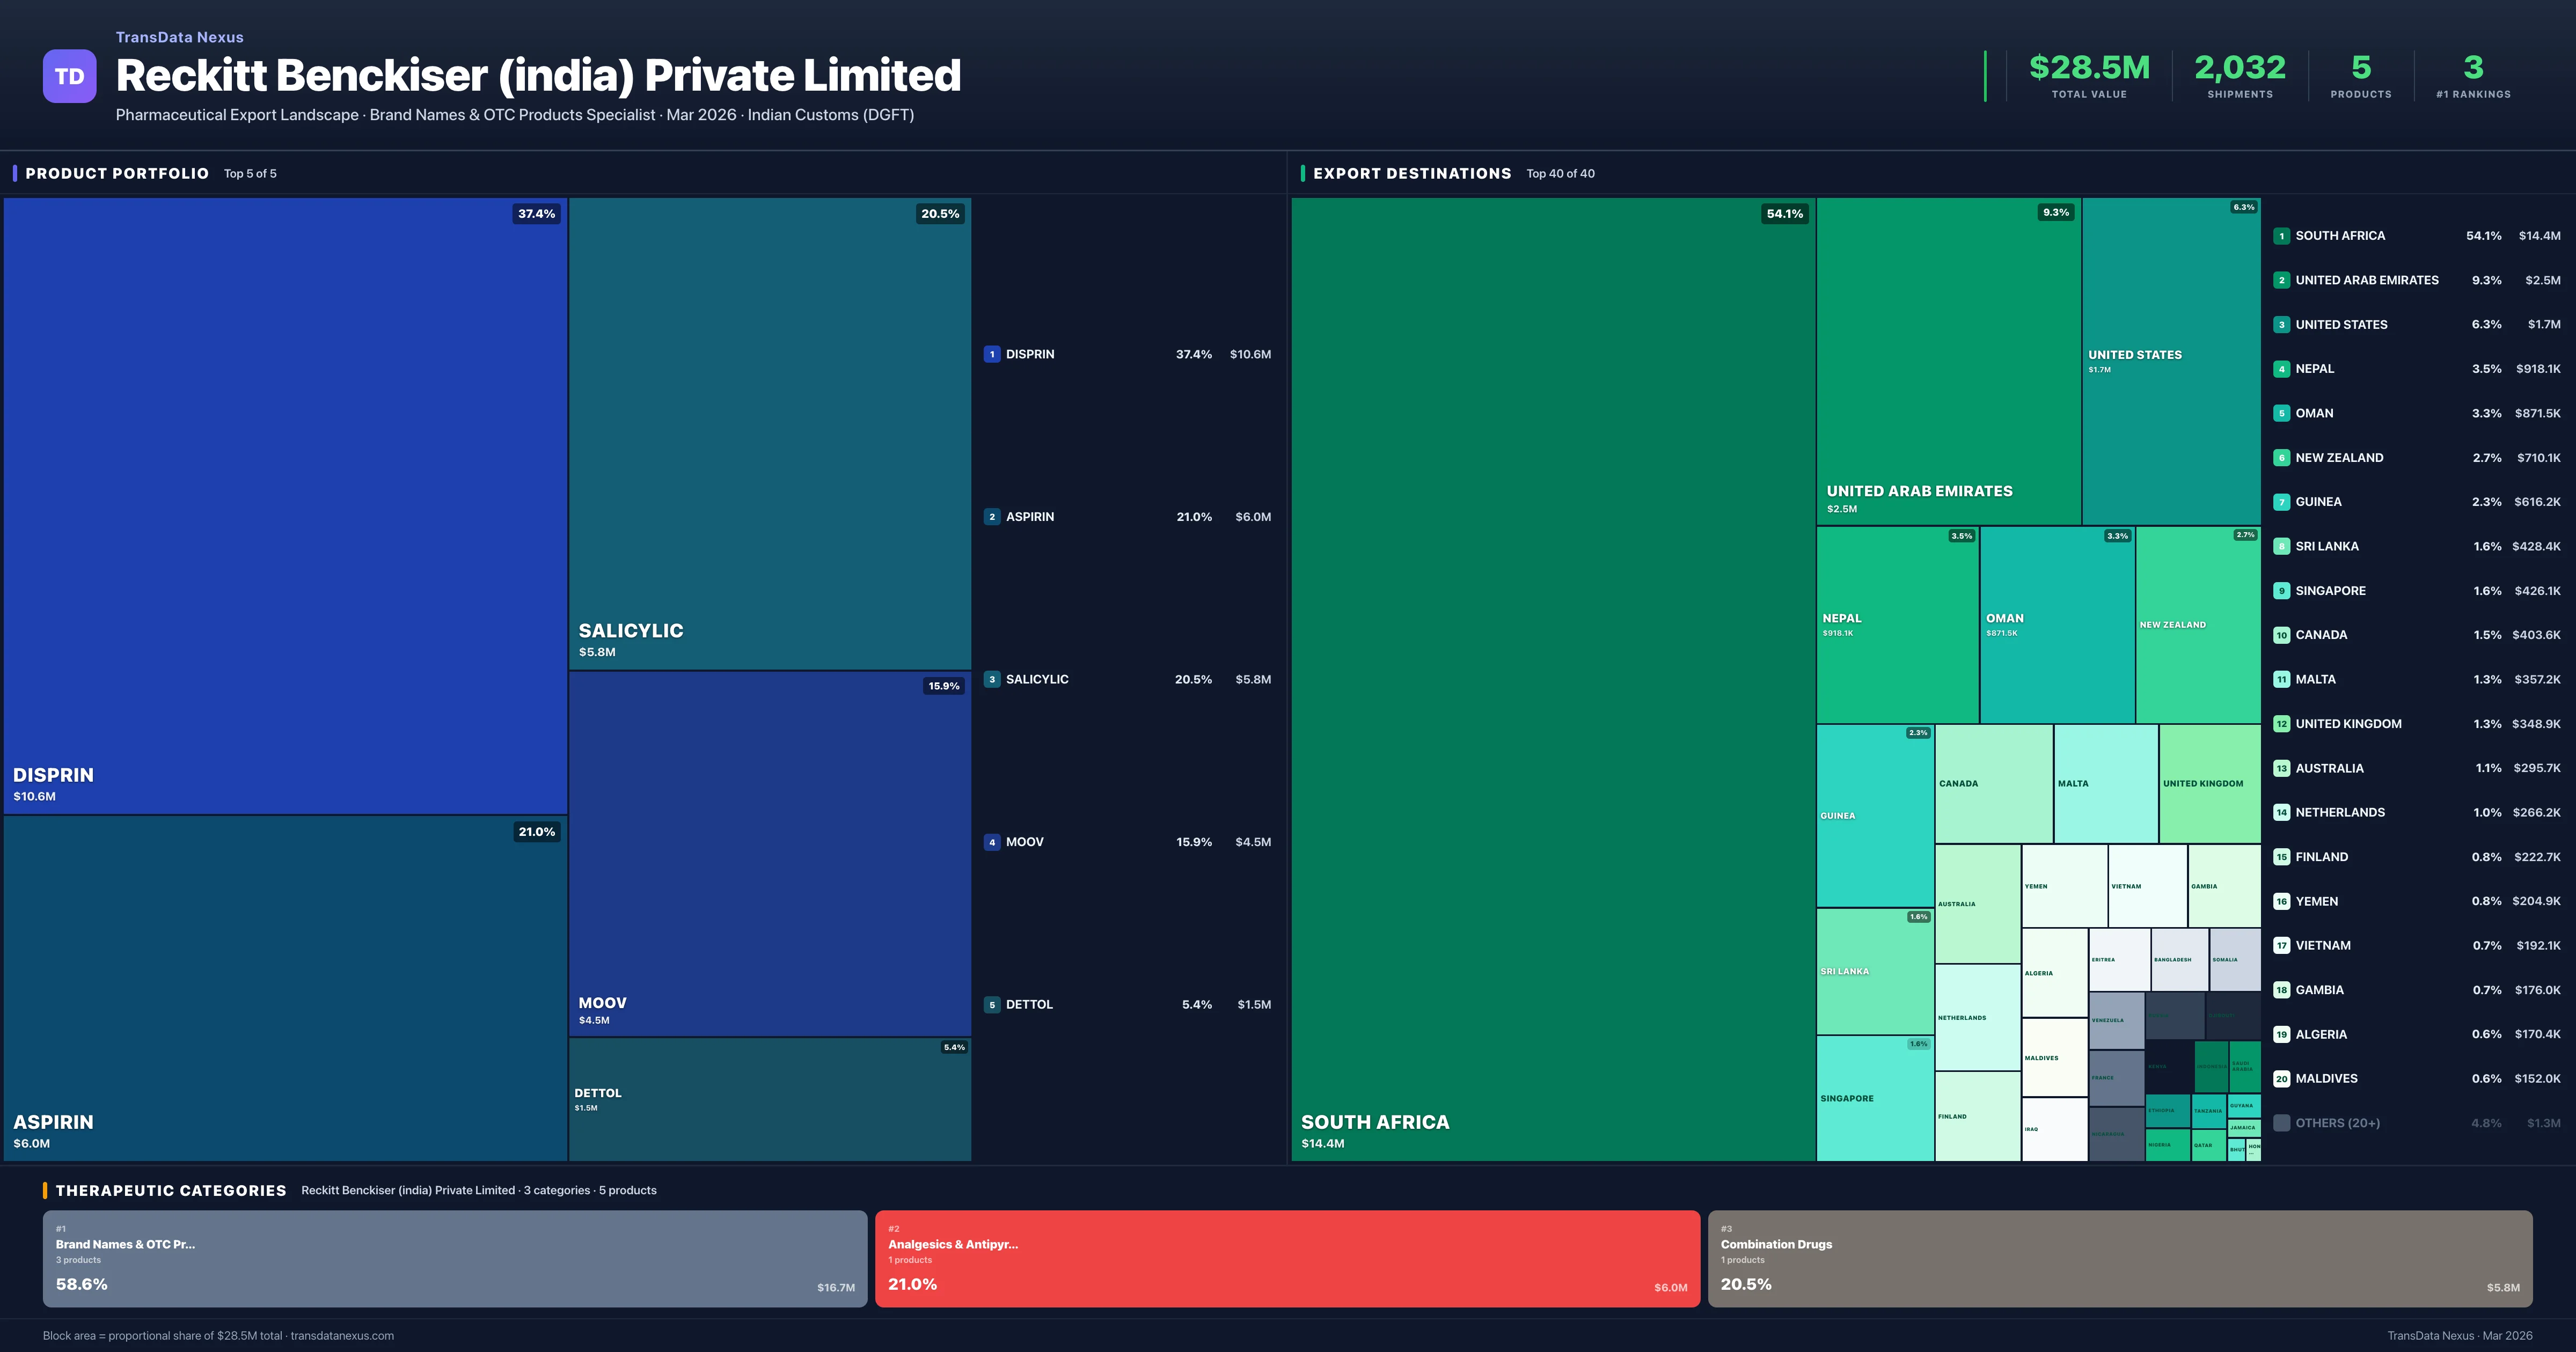Expand the Top 40 of 40 destinations list

(1560, 173)
